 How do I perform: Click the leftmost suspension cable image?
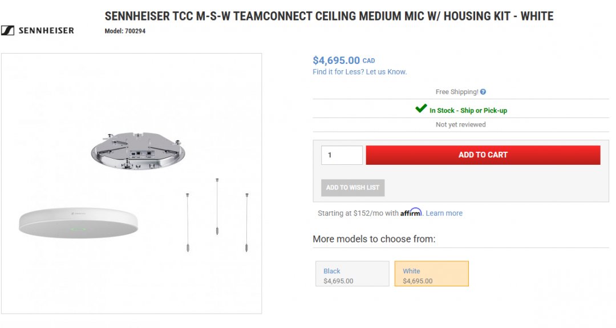[x=188, y=222]
